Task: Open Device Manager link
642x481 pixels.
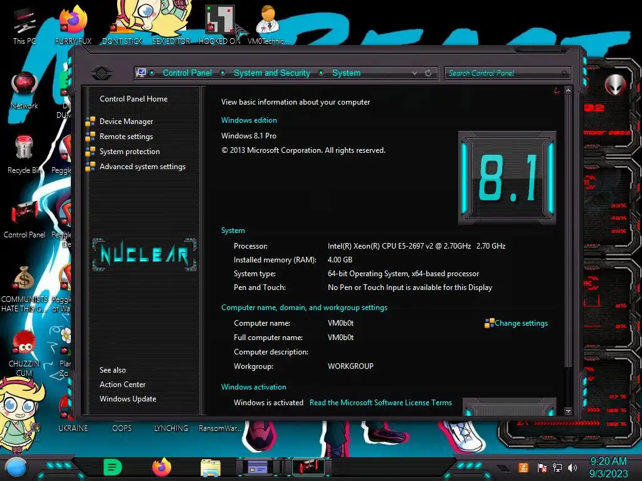Action: (126, 122)
